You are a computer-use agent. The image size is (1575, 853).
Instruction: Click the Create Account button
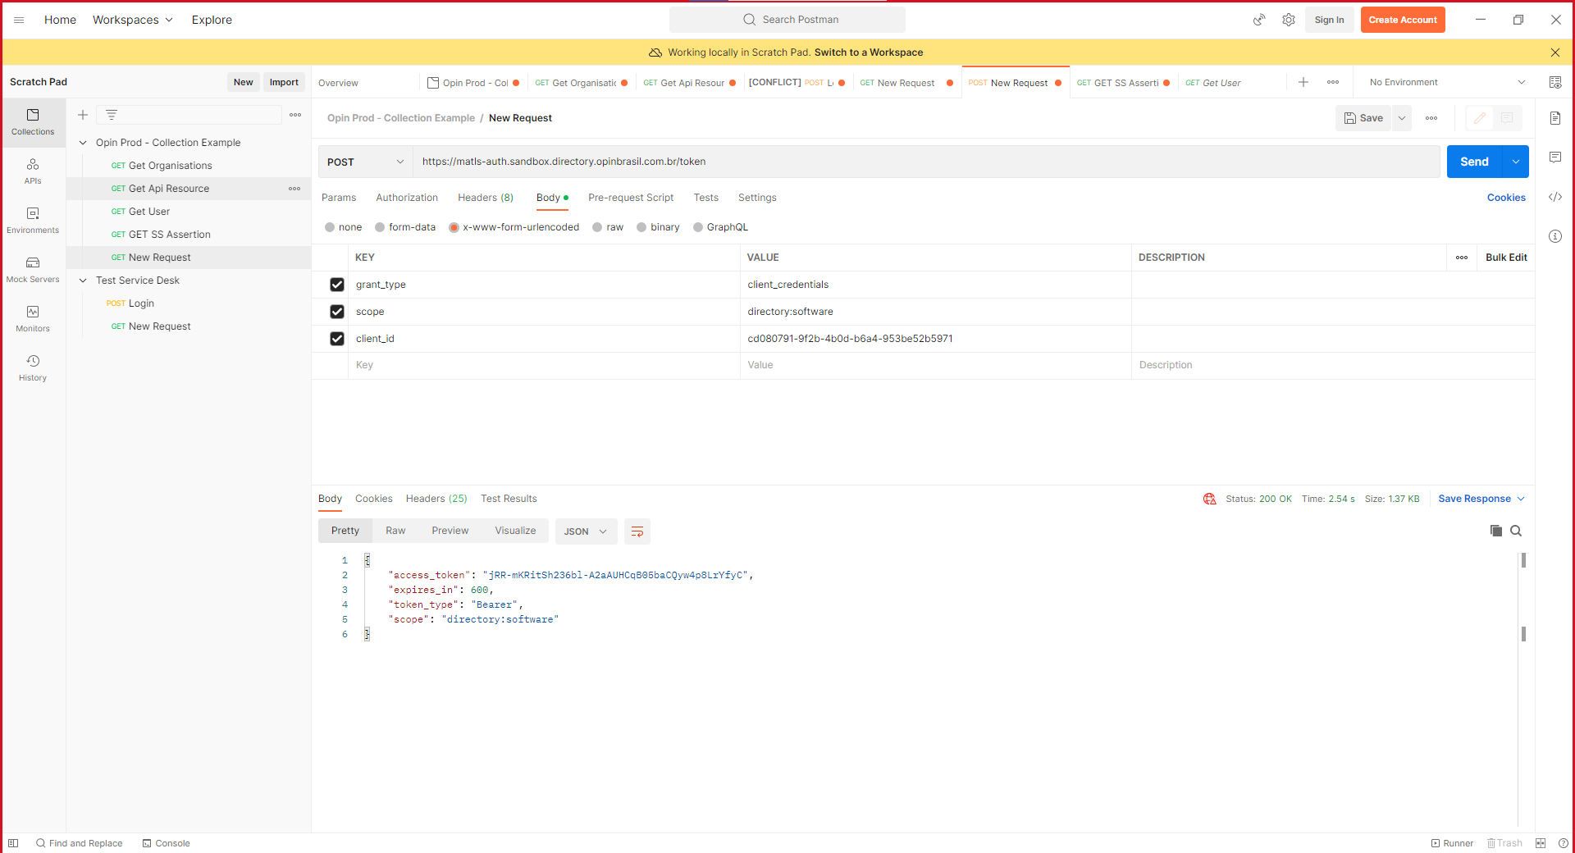tap(1403, 20)
